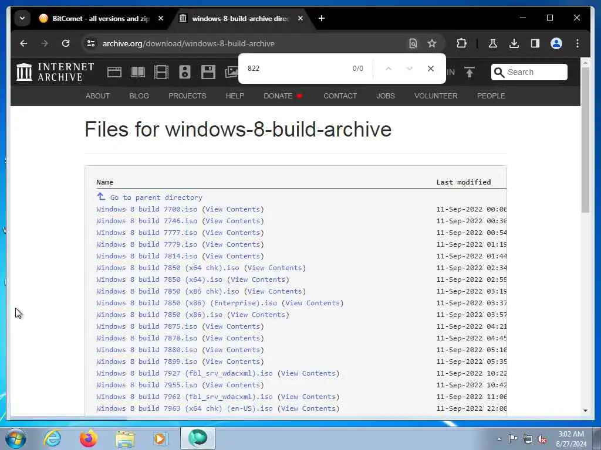Close the BitComet tab
The width and height of the screenshot is (601, 450).
(x=161, y=18)
